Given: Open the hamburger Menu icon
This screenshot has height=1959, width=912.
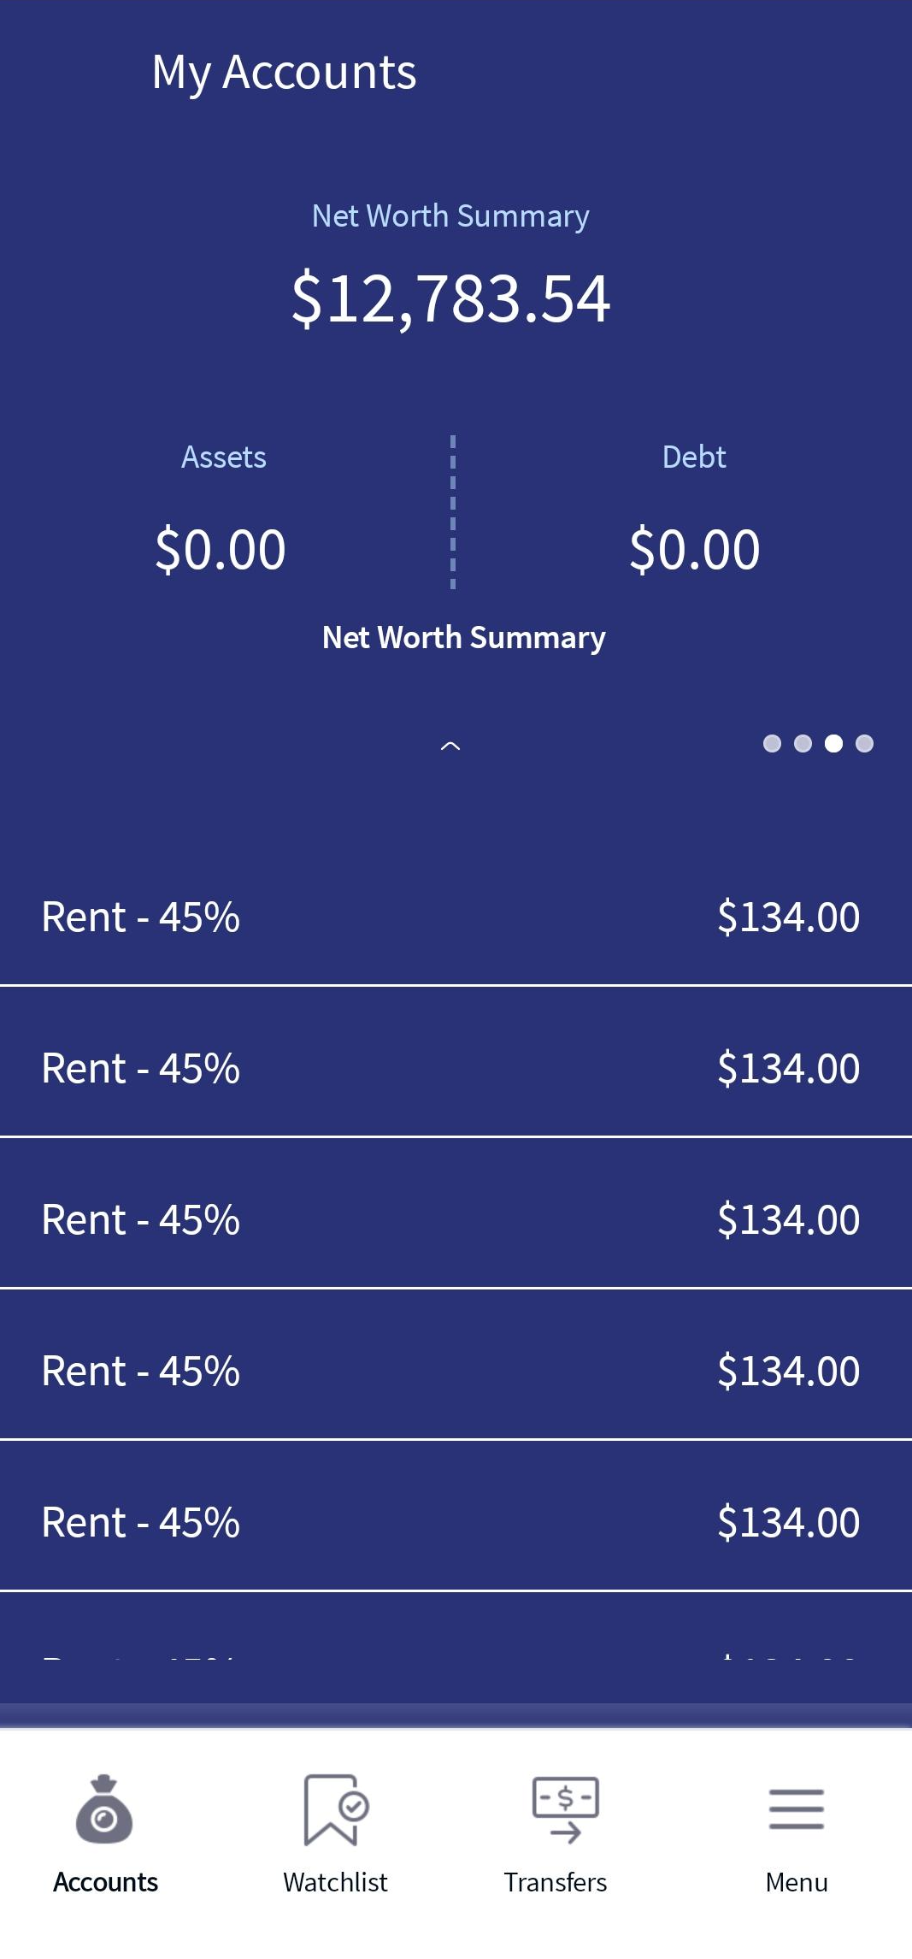Looking at the screenshot, I should point(796,1809).
